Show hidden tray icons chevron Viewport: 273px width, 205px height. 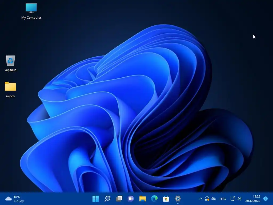tap(200, 199)
